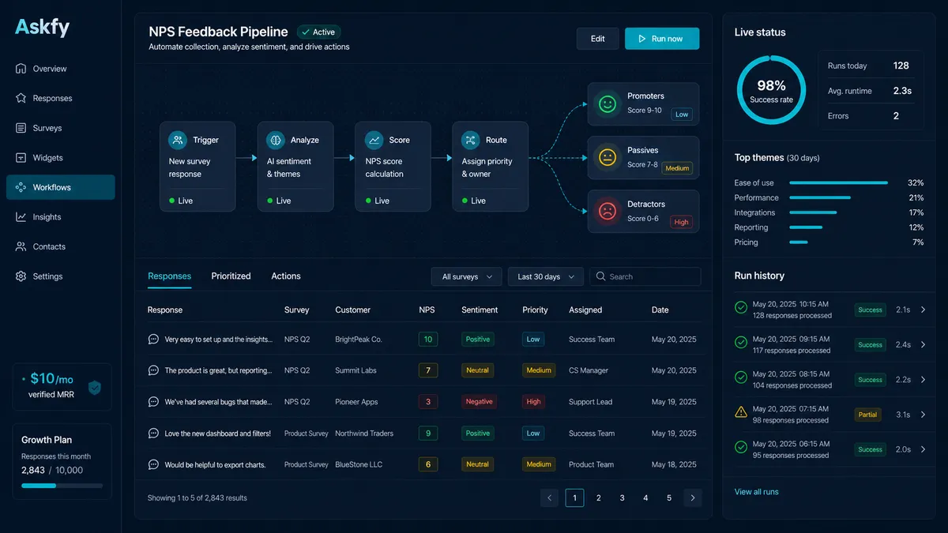The height and width of the screenshot is (533, 948).
Task: Click the Search responses input field
Action: tap(645, 276)
